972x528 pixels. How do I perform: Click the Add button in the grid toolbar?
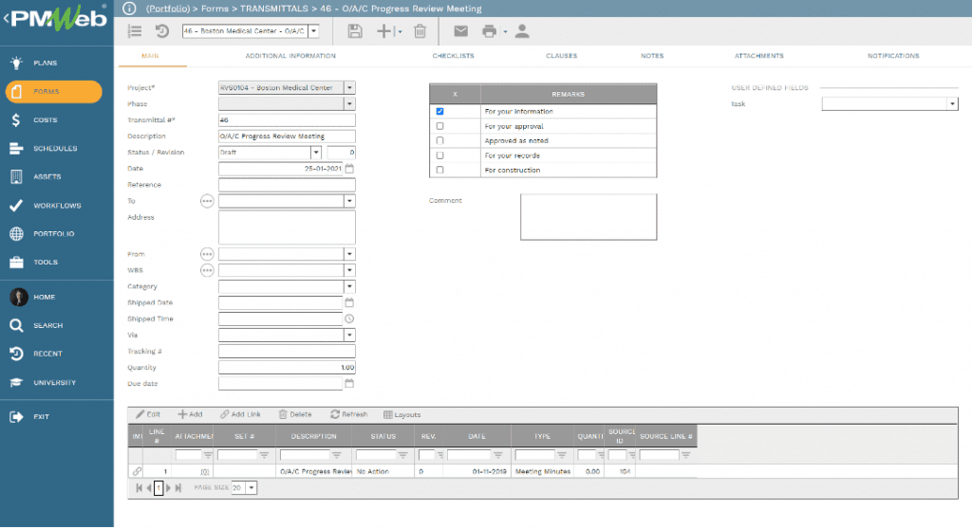(190, 415)
